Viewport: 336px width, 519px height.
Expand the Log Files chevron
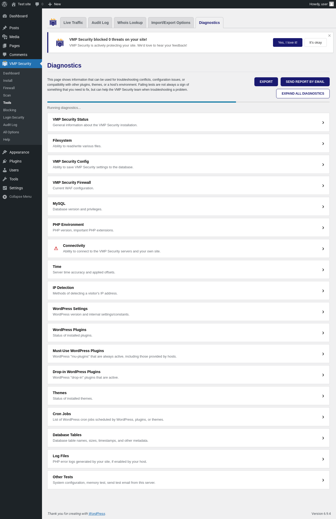pos(323,459)
